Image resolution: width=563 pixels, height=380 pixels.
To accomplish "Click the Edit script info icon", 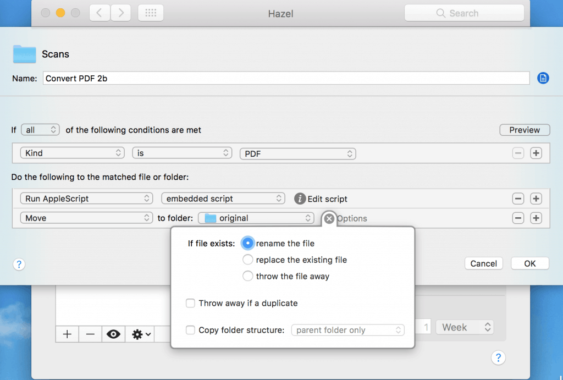I will [x=300, y=199].
